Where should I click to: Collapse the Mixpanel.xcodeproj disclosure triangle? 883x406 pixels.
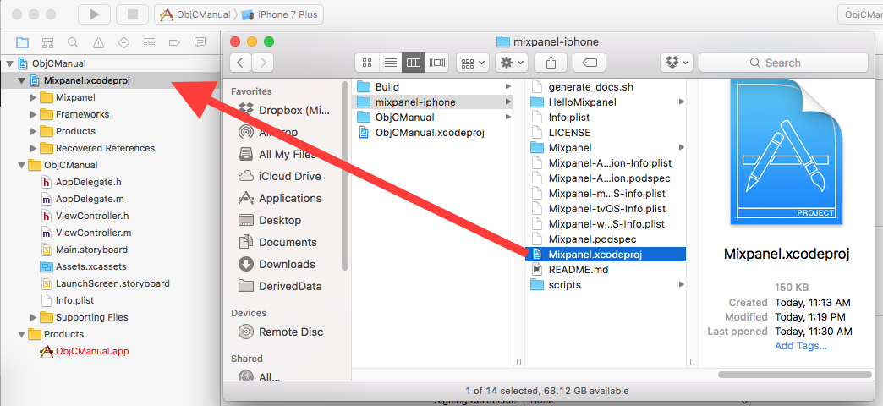[21, 80]
